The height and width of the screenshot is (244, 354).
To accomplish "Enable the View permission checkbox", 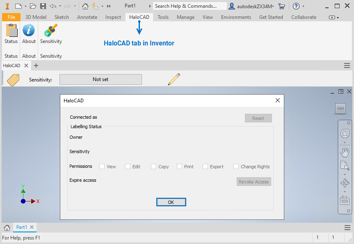I will 101,166.
